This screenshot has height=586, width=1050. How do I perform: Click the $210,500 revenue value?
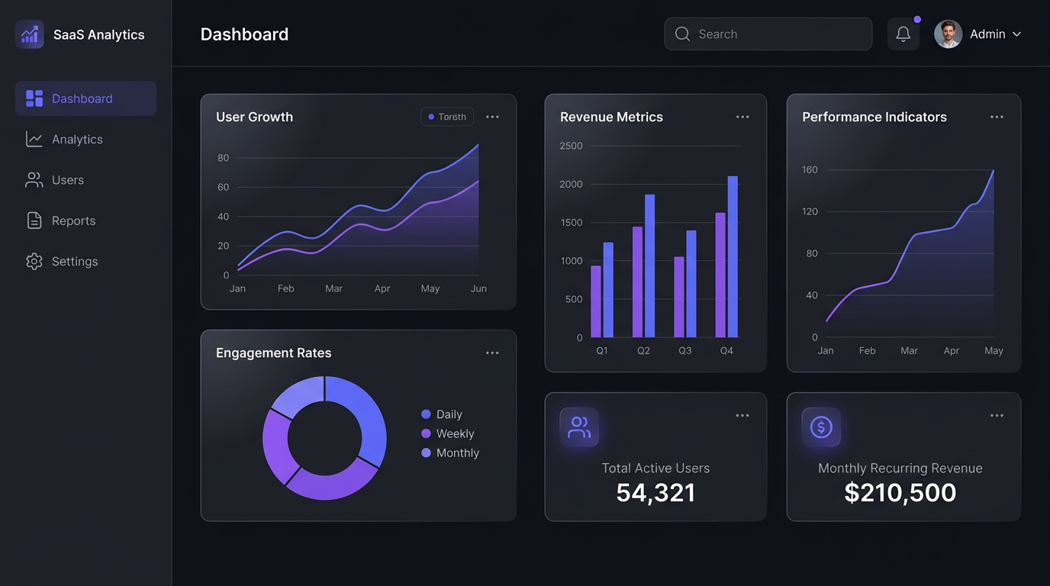tap(900, 493)
